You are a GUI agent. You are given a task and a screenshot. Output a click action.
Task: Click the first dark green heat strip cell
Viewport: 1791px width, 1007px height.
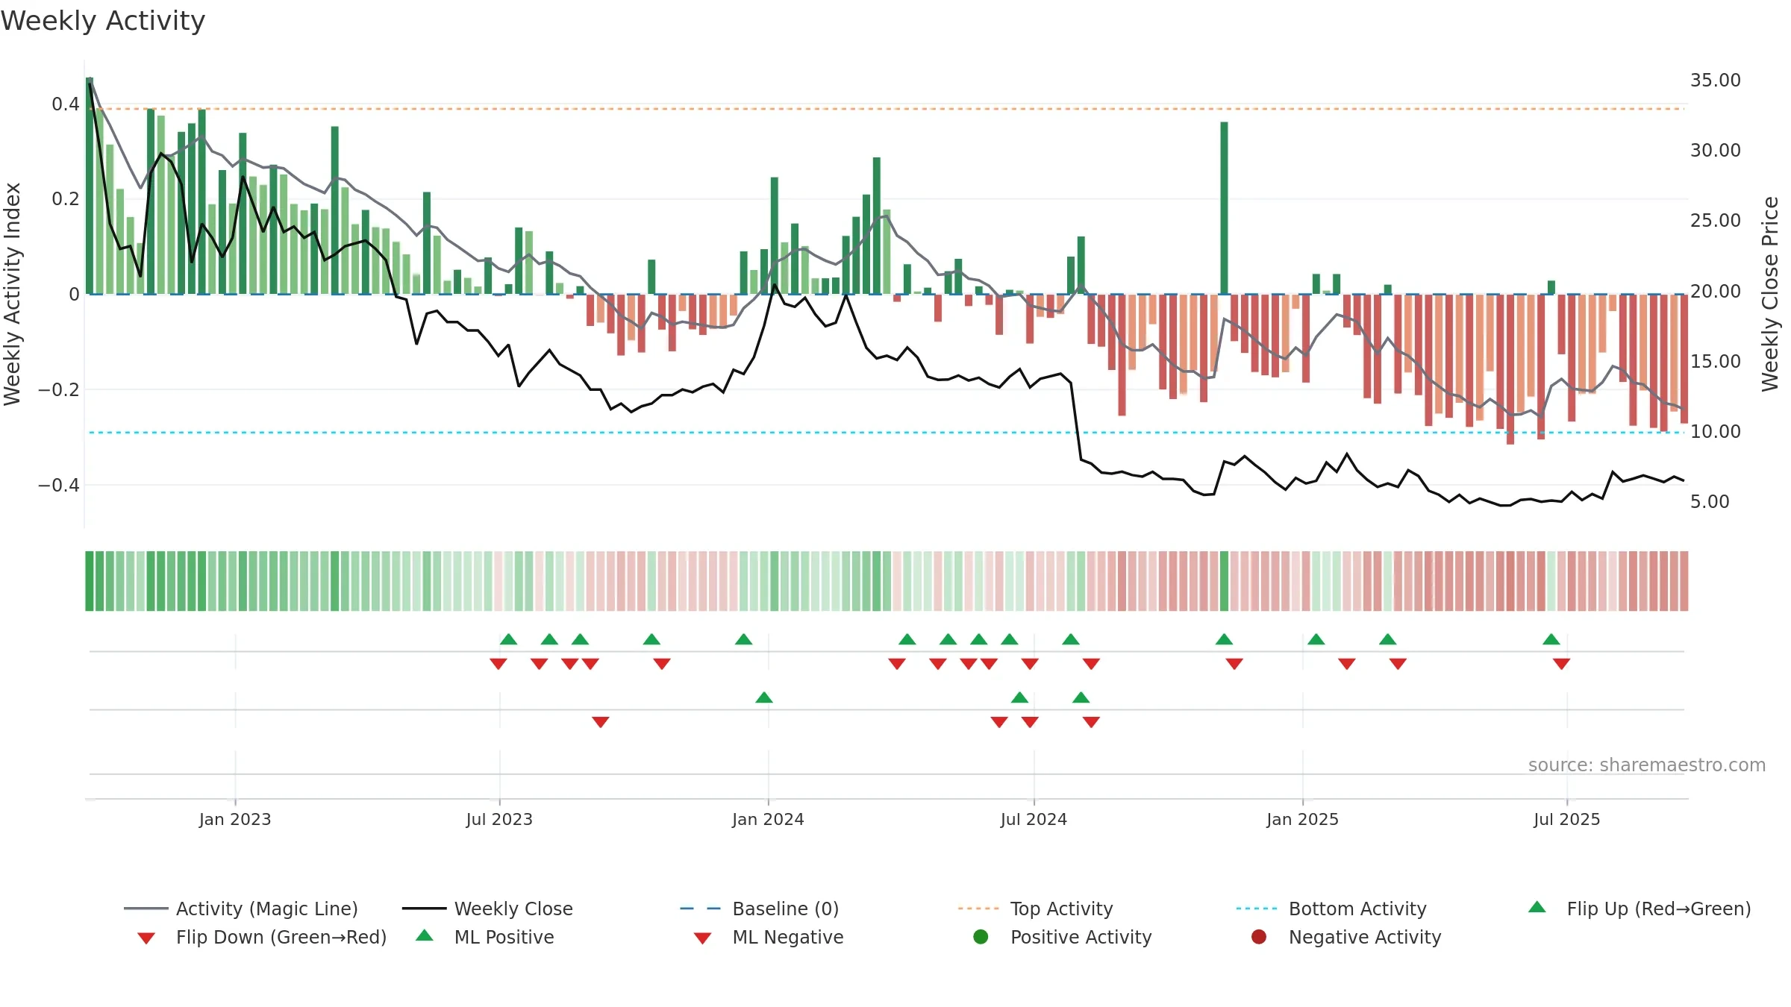(90, 581)
